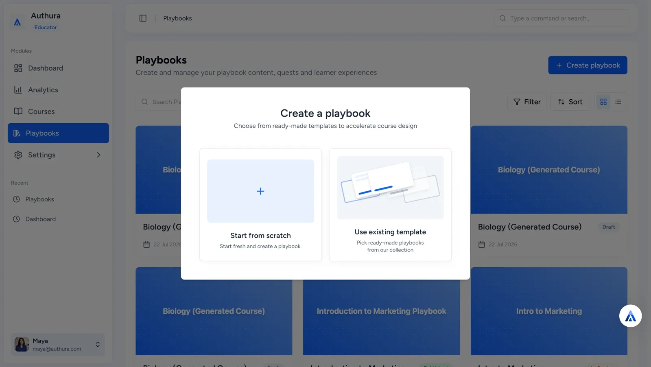The width and height of the screenshot is (651, 367).
Task: Choose Use existing template card
Action: [390, 205]
